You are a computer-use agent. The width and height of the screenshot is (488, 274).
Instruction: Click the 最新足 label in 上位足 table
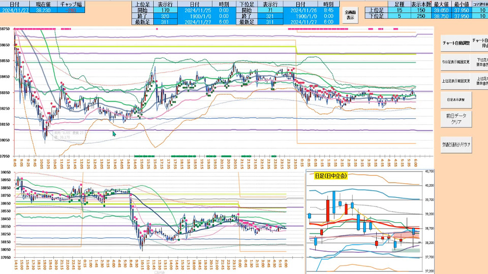tap(142, 22)
